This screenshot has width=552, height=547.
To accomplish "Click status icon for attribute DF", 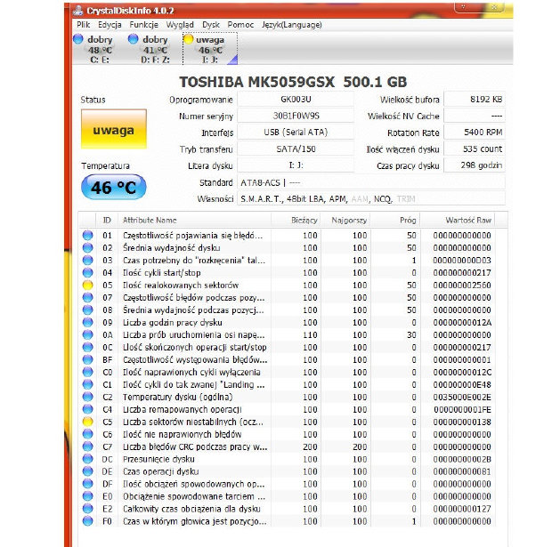I will 87,484.
